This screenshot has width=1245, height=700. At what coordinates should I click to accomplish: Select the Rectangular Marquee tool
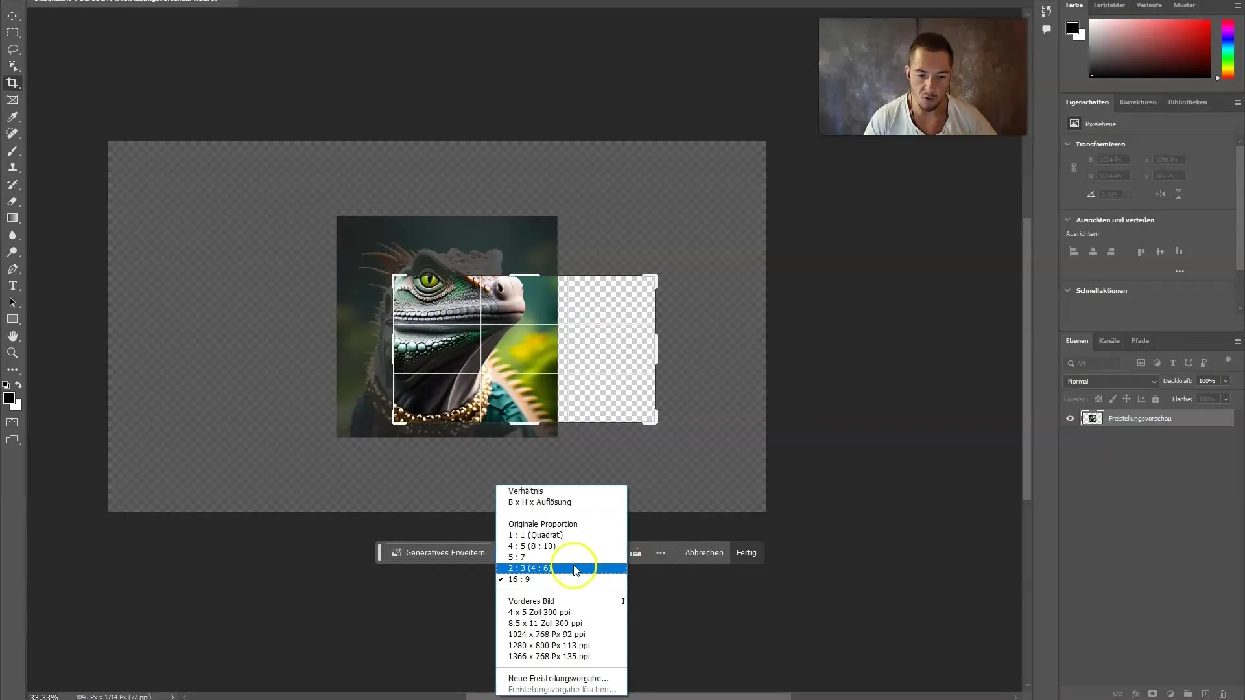coord(12,32)
